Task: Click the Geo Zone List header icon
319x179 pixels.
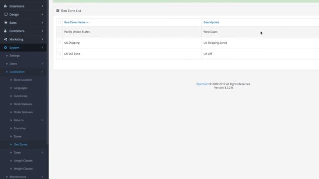Action: [x=58, y=10]
